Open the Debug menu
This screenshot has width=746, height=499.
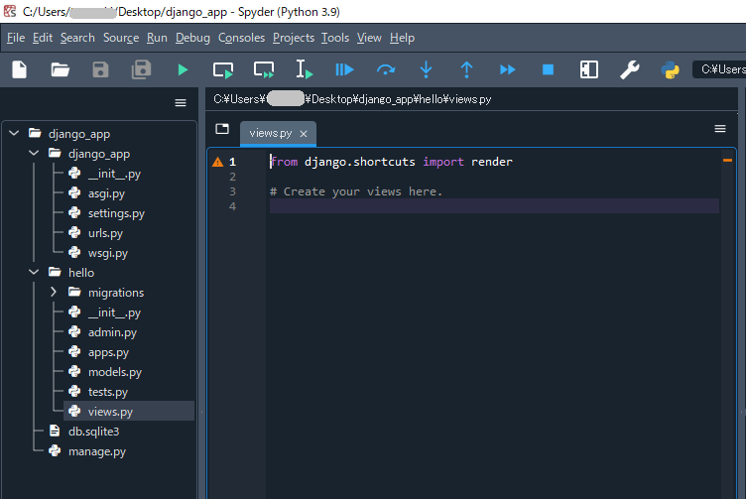click(192, 38)
